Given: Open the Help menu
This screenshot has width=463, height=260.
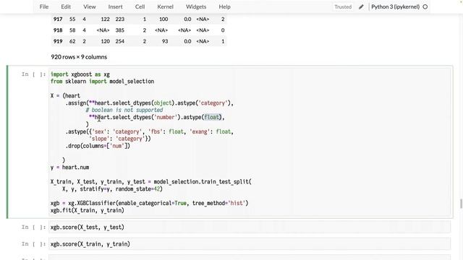Looking at the screenshot, I should [x=224, y=6].
